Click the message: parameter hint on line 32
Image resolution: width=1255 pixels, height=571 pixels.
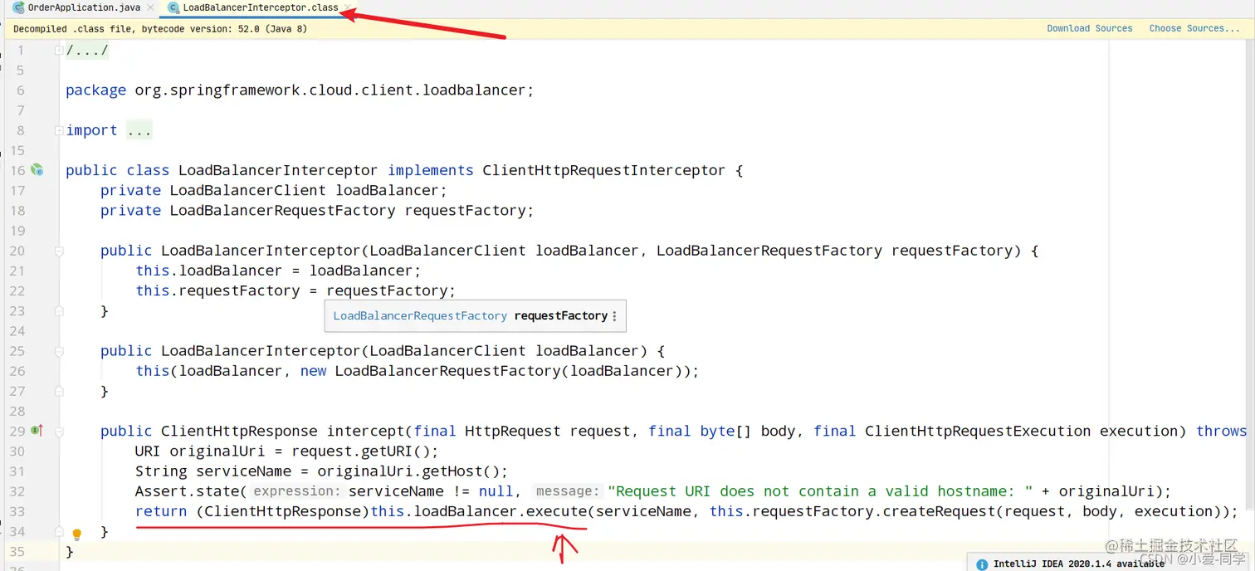(567, 491)
